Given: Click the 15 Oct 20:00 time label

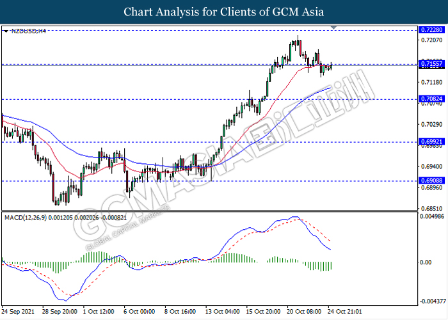Looking at the screenshot, I should [263, 312].
